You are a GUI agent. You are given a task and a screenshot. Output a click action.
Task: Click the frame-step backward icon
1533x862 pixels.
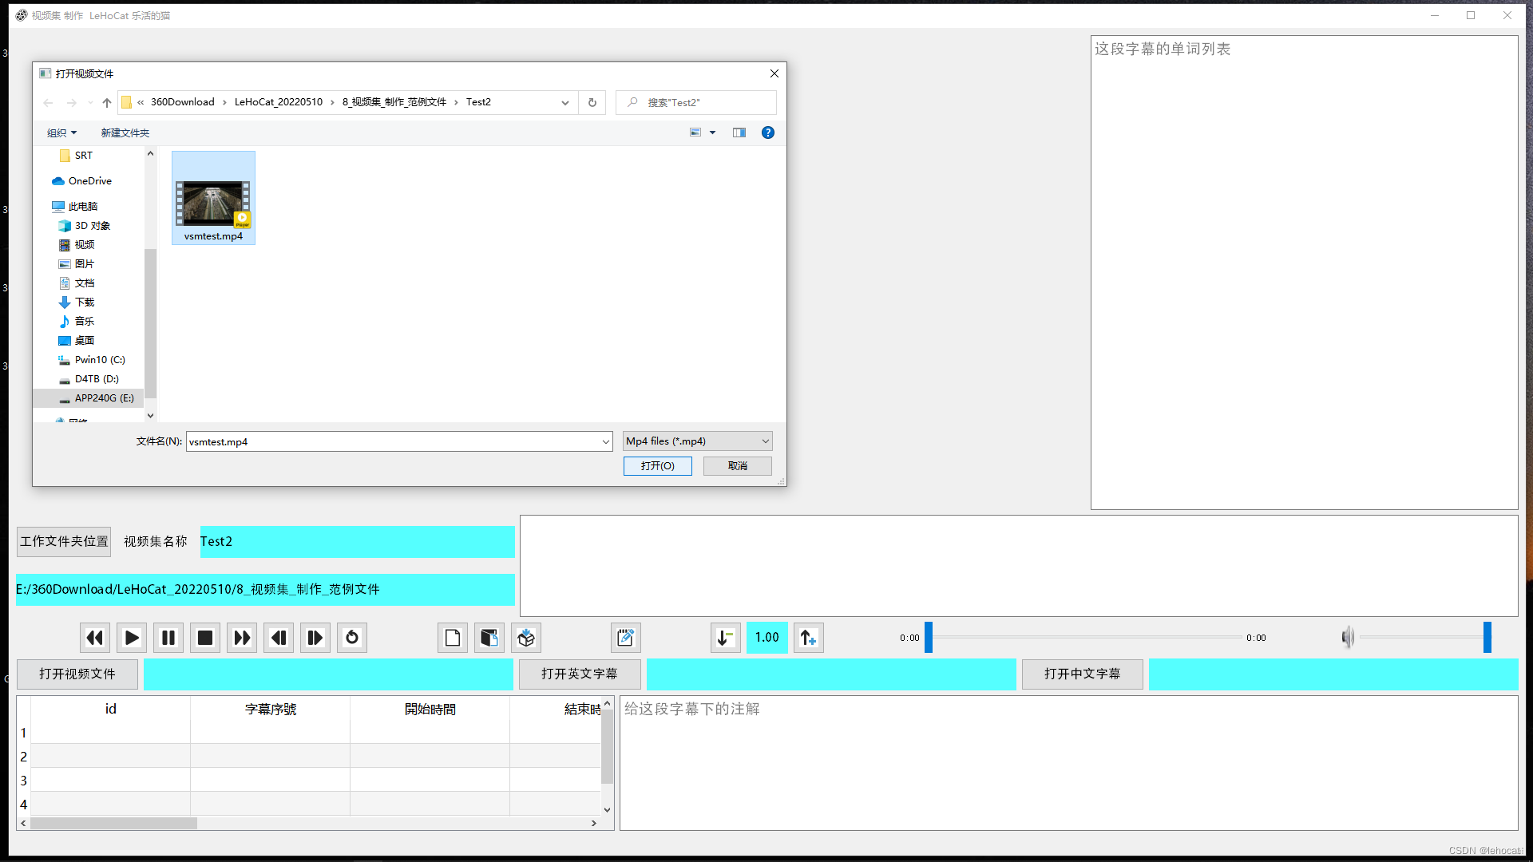278,637
